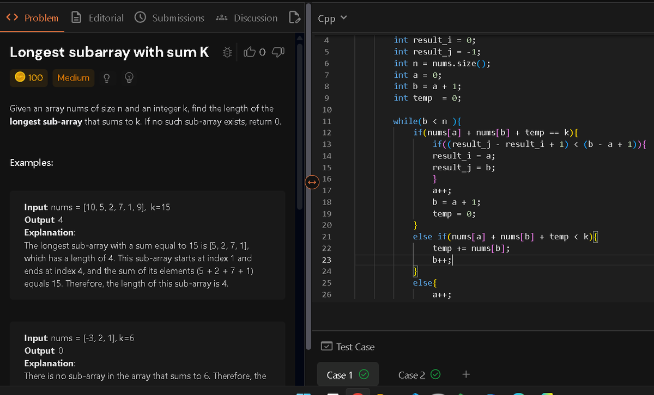Click the line 'int result_j = -1;'

[437, 52]
